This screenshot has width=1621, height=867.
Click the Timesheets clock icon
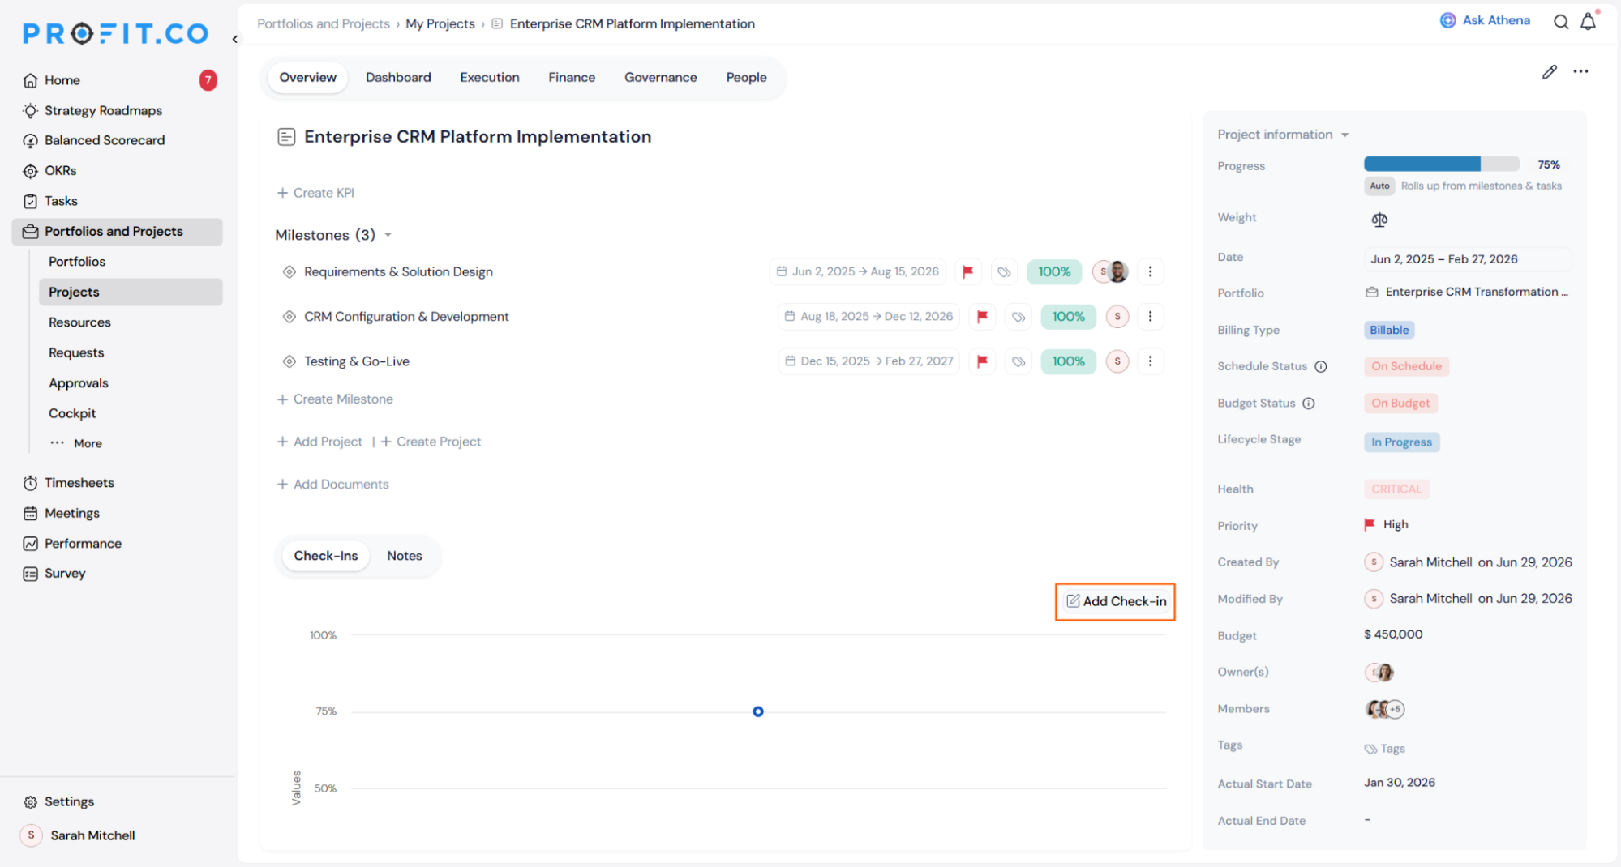pyautogui.click(x=30, y=483)
